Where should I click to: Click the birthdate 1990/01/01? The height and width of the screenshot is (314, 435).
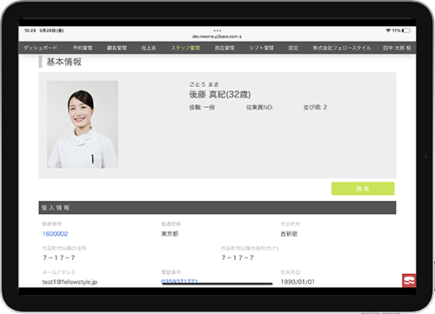pyautogui.click(x=298, y=282)
